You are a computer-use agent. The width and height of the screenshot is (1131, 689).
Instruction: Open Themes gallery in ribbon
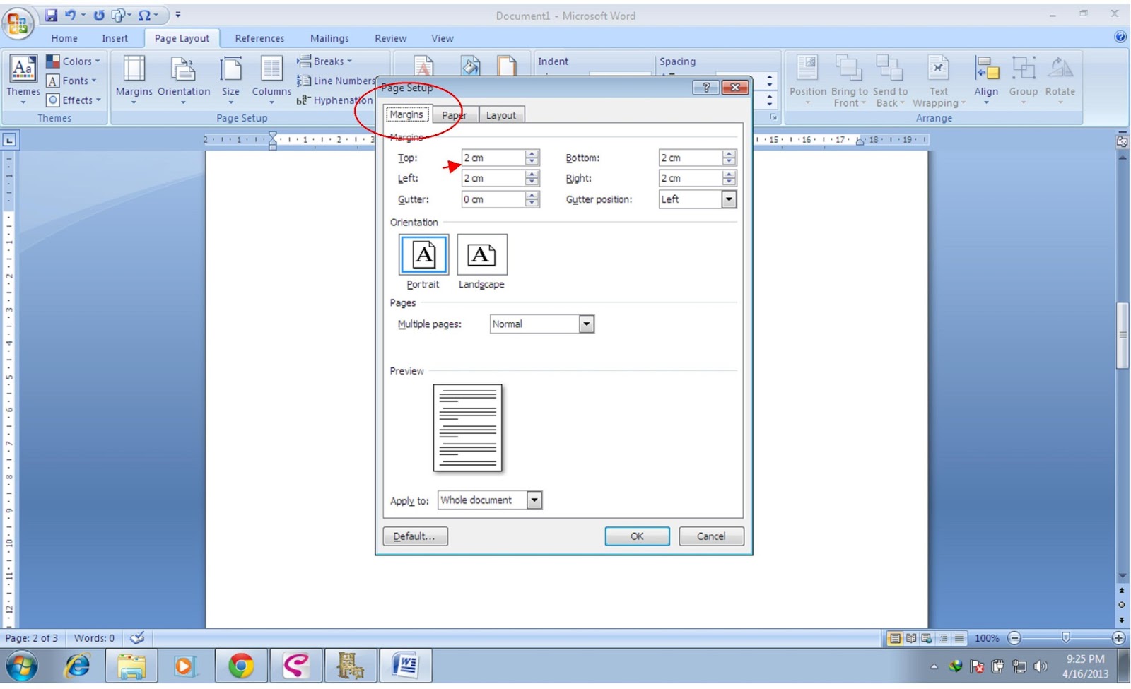23,79
